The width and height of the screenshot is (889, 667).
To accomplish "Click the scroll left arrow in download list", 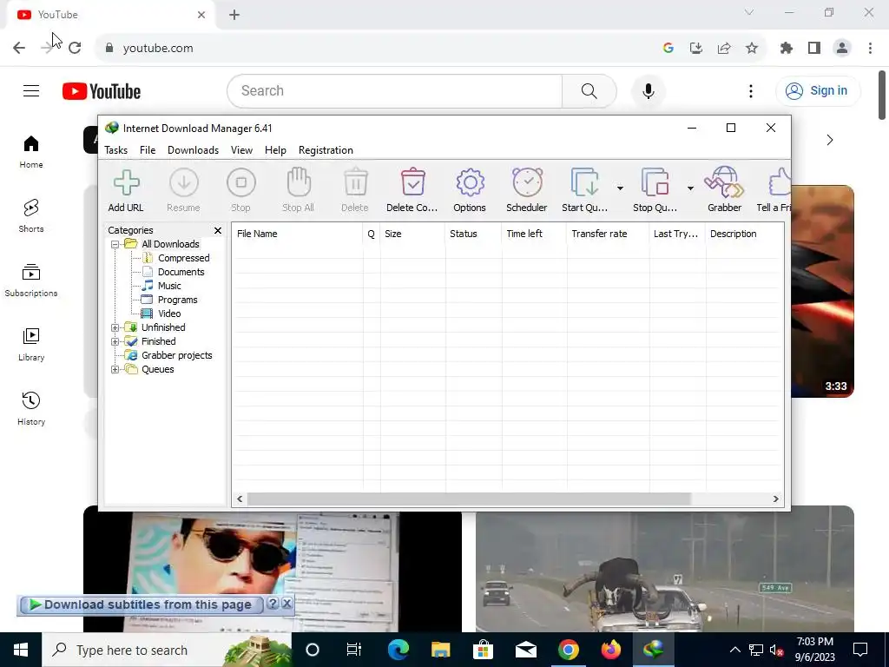I will (x=240, y=499).
